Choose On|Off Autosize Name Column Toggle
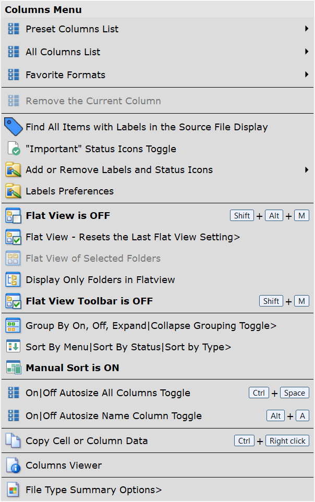315x502 pixels. (x=113, y=416)
